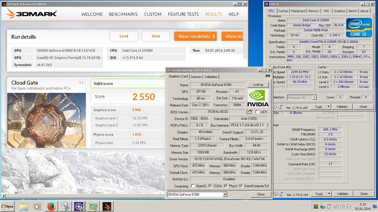Switch to the Caches tab in CPU-Z
Viewport: 378px width, 212px height.
pos(283,11)
